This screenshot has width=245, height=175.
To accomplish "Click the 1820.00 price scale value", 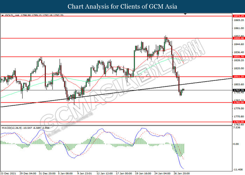I will [239, 68].
